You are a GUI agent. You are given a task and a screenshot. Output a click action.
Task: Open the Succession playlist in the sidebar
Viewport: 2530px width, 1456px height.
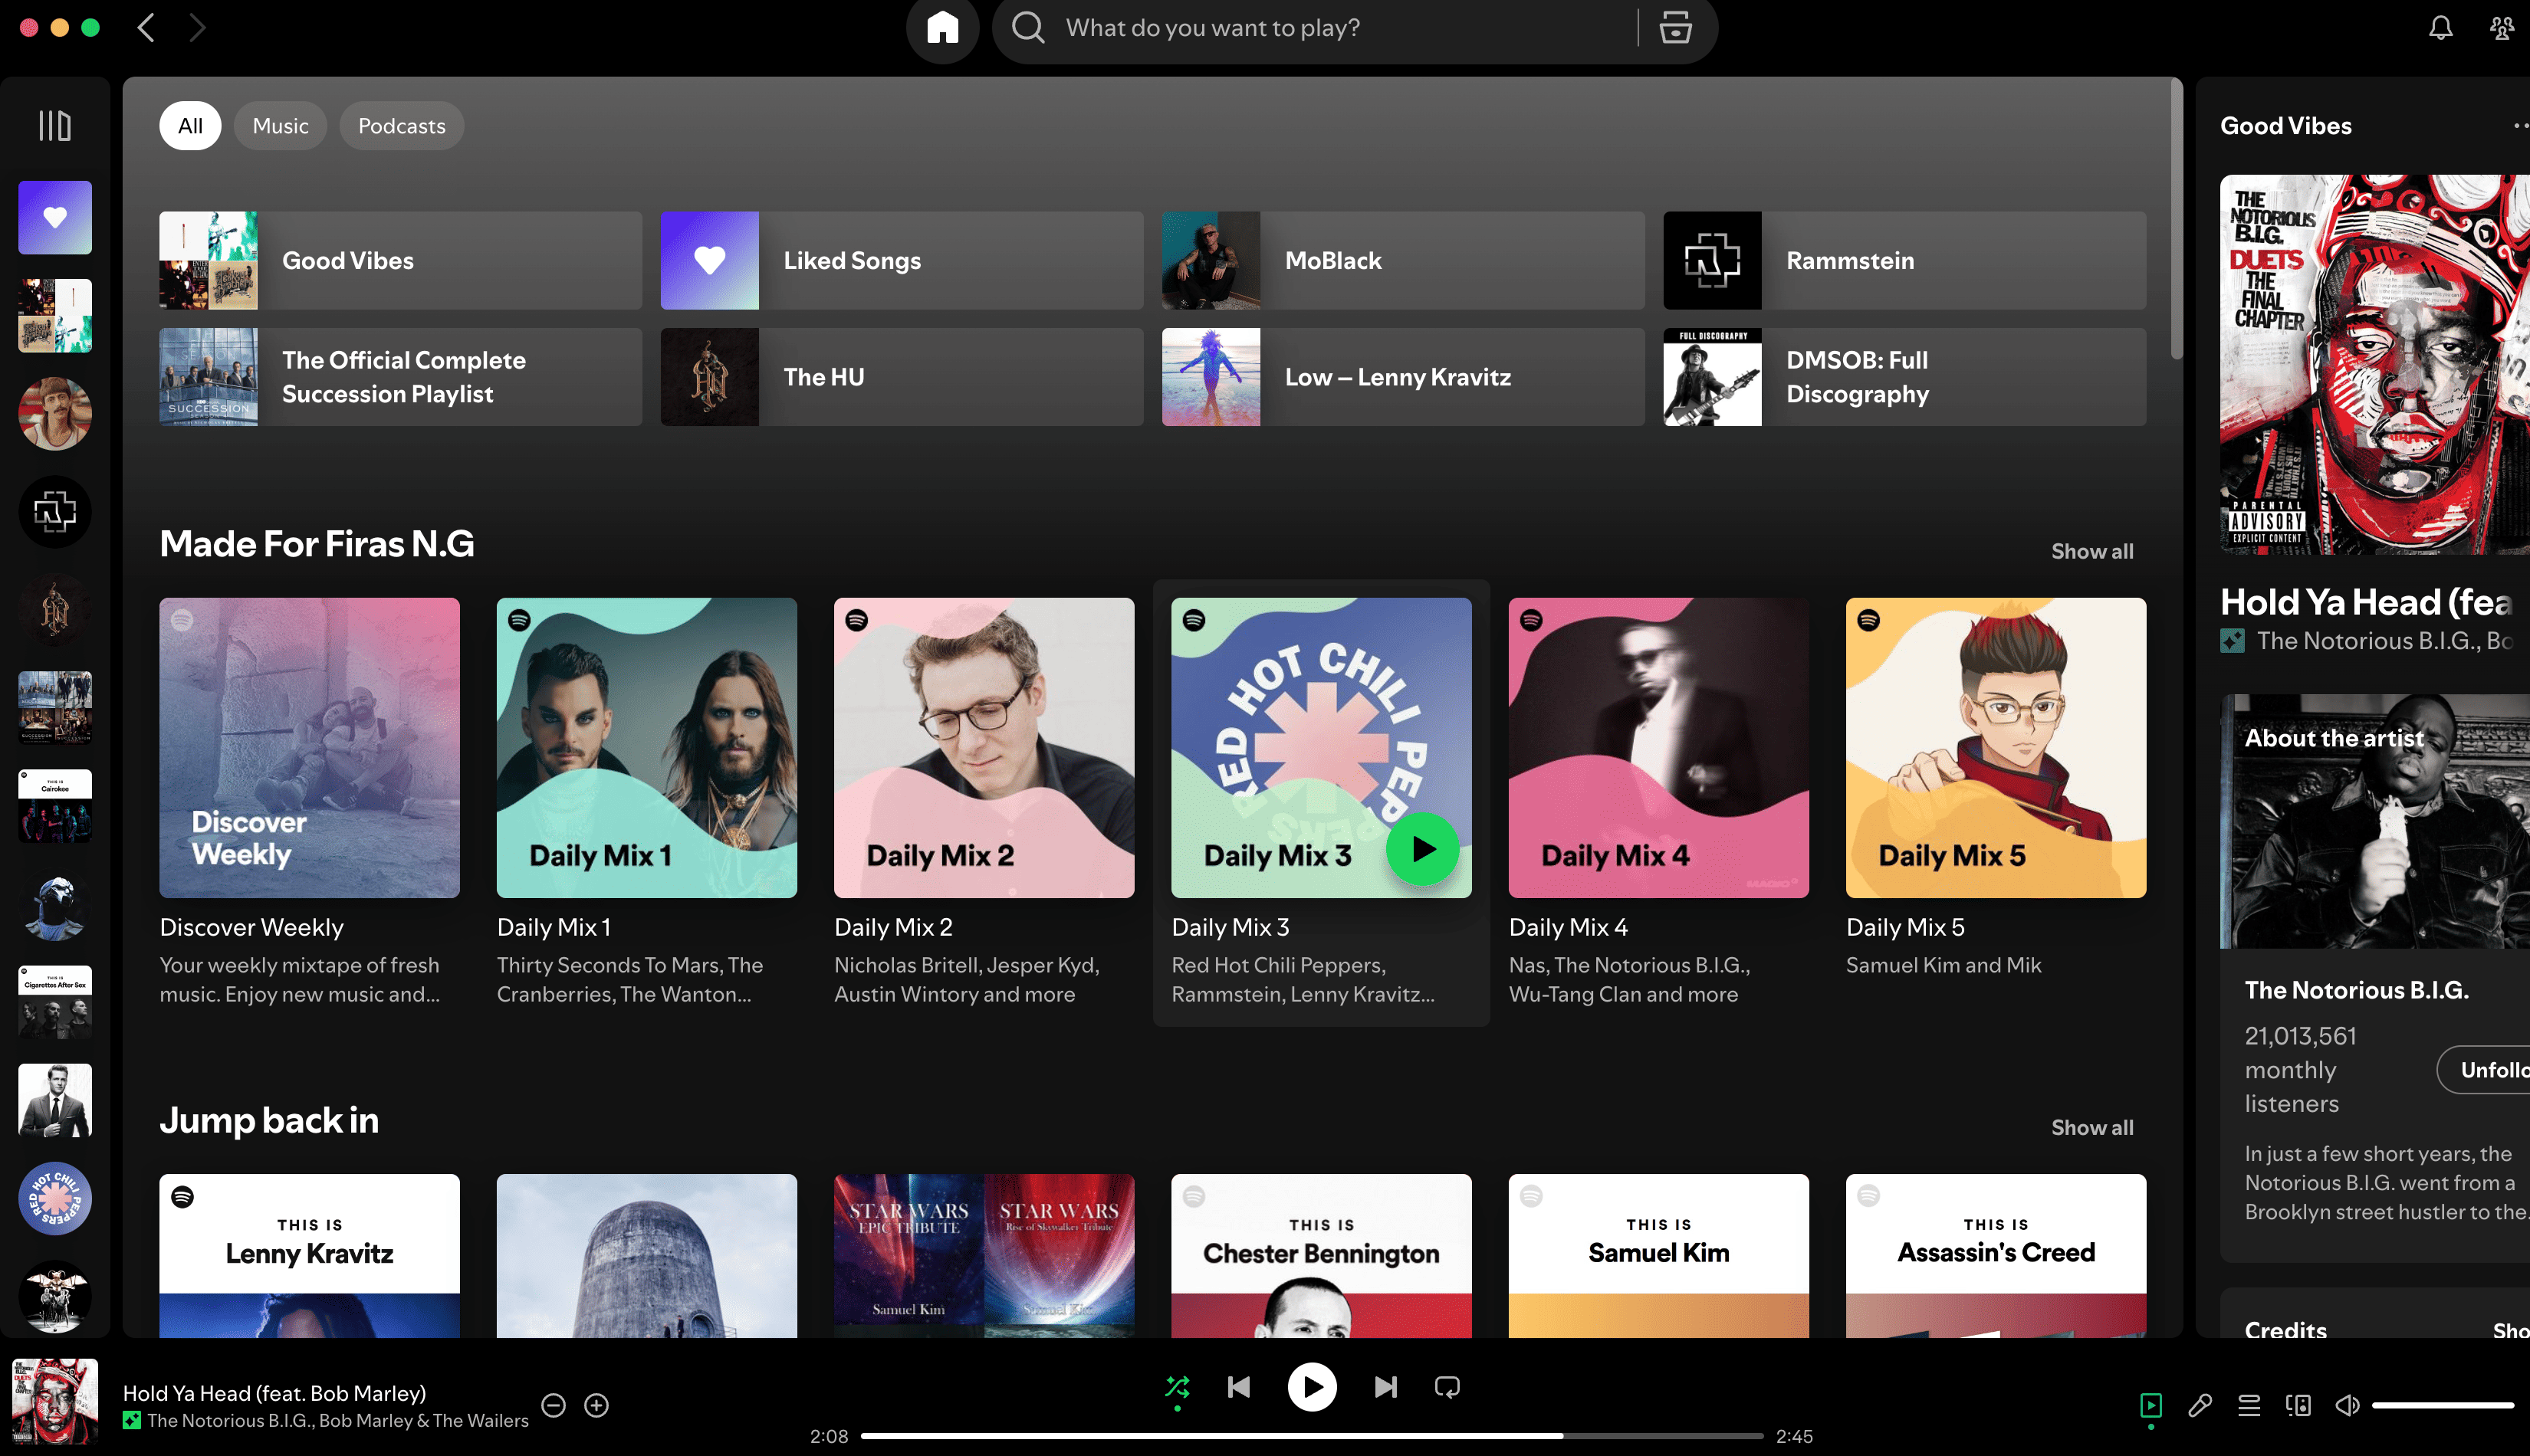(55, 708)
